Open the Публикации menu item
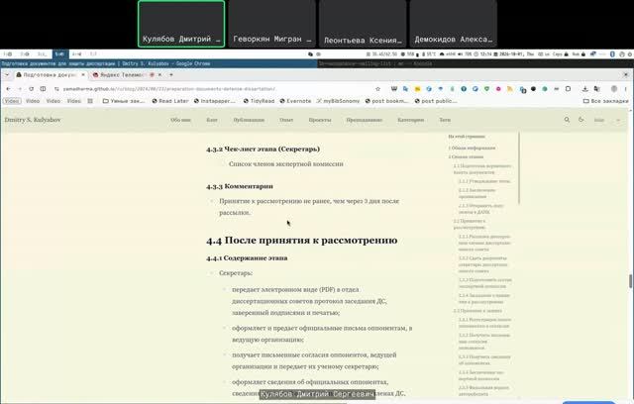634x404 pixels. [x=249, y=120]
